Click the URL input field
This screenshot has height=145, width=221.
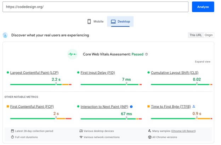95,7
